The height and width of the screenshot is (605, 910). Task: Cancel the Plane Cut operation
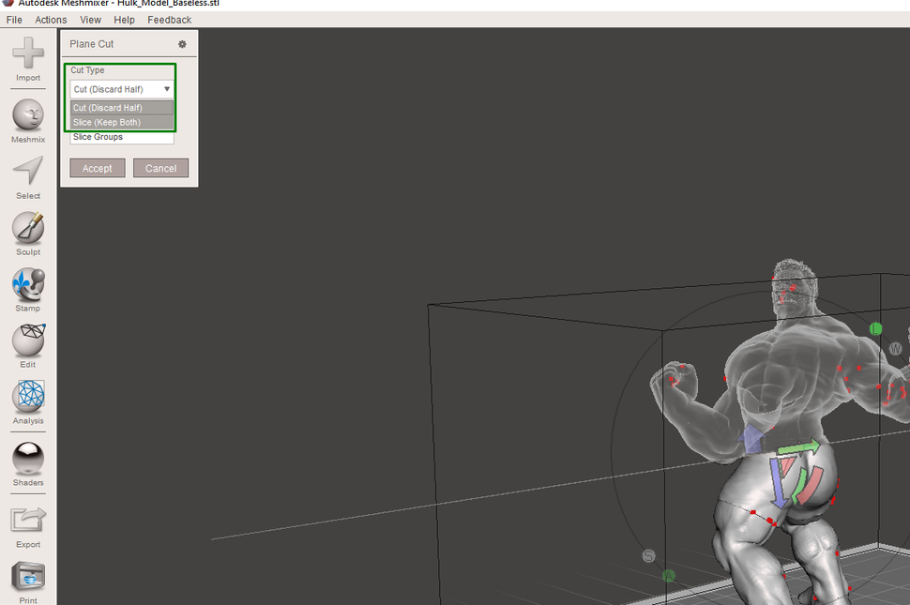point(160,168)
